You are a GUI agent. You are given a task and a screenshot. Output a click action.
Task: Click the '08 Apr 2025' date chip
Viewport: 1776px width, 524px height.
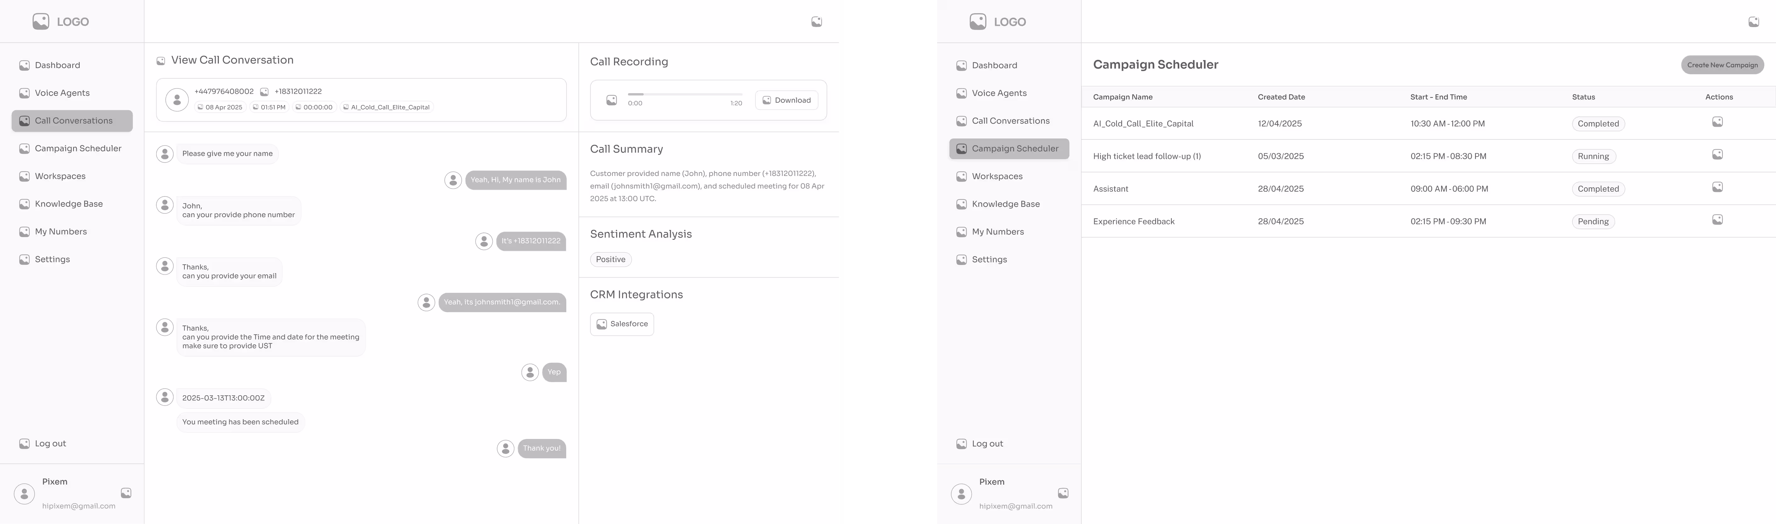click(x=221, y=108)
